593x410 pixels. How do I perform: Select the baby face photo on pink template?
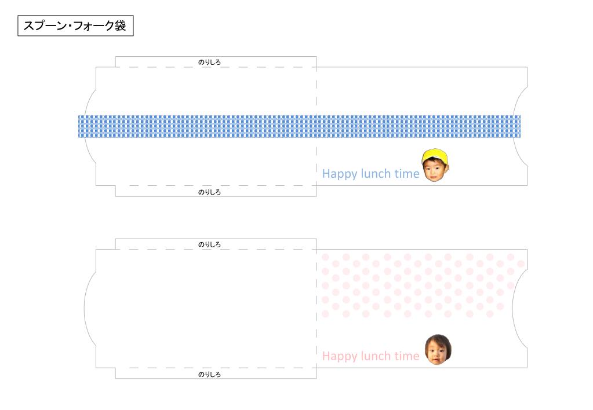[438, 349]
